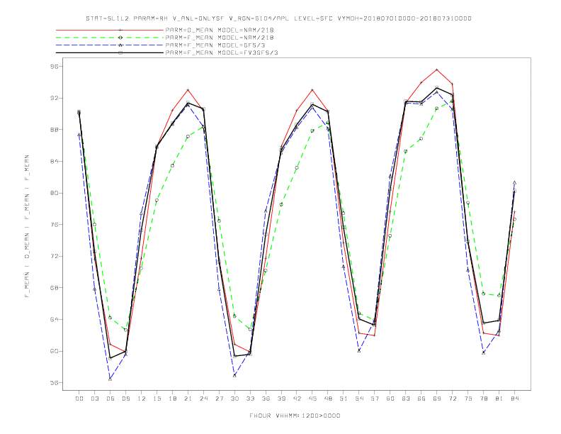Click x-axis forecast hour label 12
561x434 pixels.
pyautogui.click(x=142, y=399)
